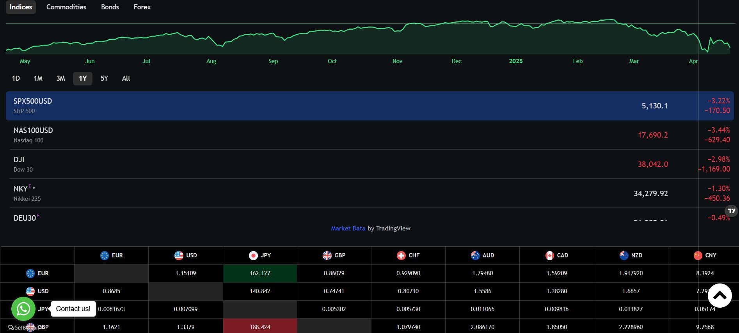
Task: Click GBP flag icon in column header
Action: click(x=327, y=255)
